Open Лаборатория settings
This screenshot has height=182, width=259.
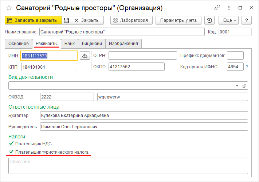131,20
